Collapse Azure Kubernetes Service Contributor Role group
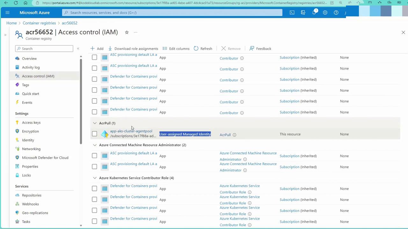Image resolution: width=408 pixels, height=229 pixels. pos(95,178)
